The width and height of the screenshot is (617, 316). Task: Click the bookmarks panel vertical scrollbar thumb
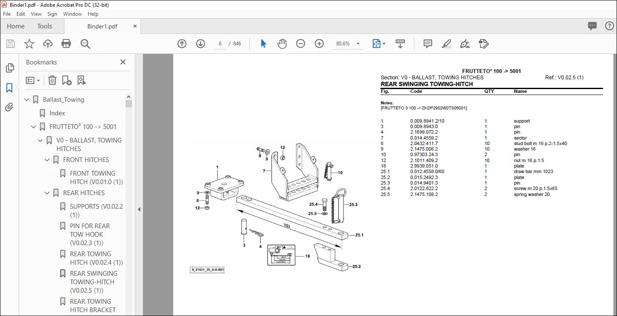[129, 103]
